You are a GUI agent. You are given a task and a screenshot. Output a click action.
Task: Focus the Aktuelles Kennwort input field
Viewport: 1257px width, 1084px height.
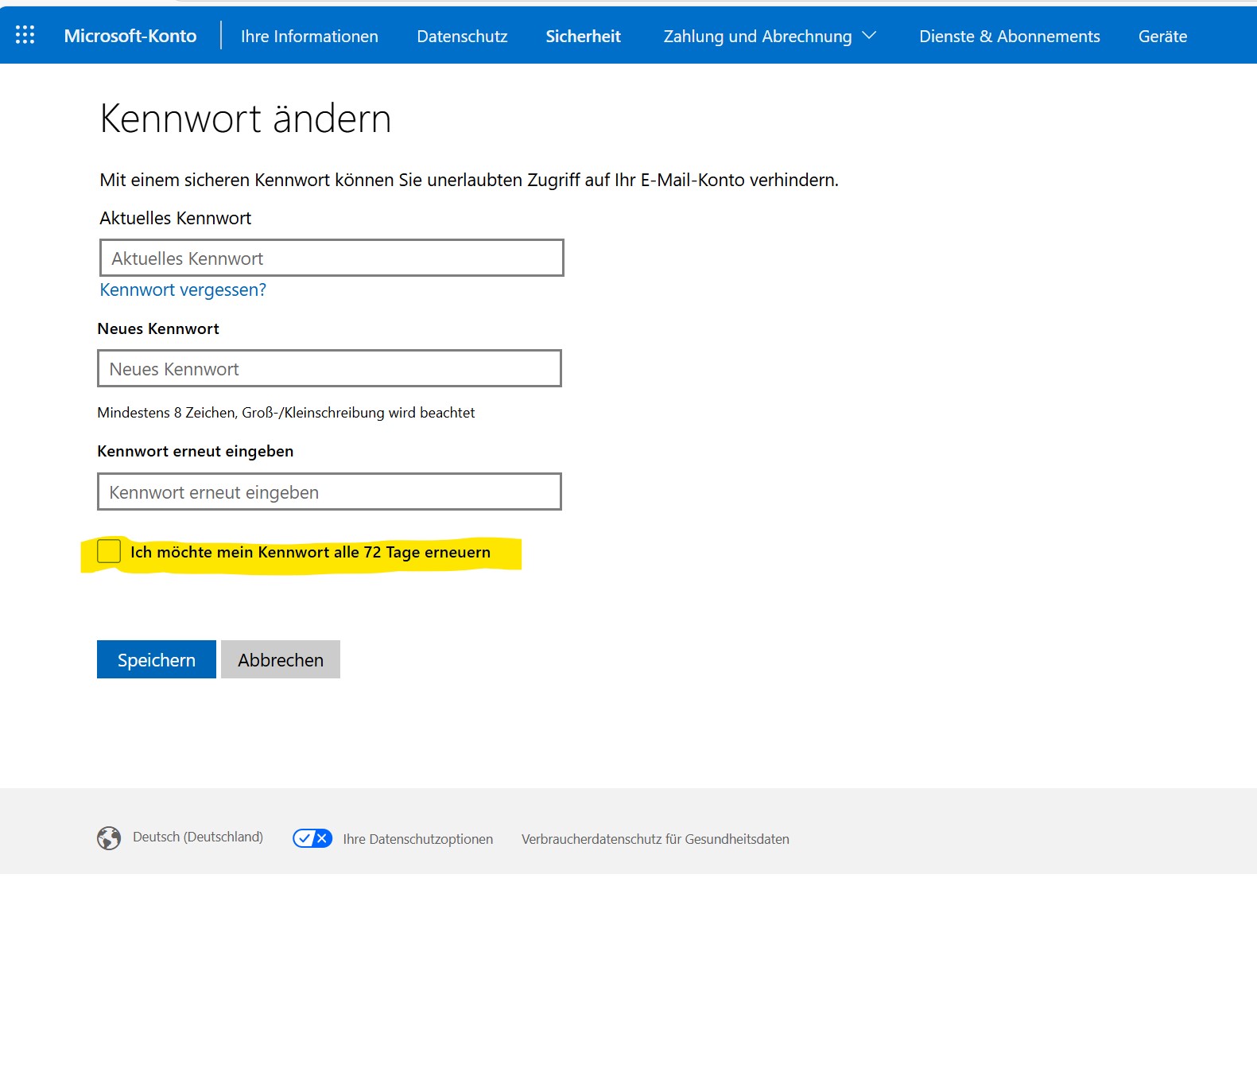click(332, 258)
